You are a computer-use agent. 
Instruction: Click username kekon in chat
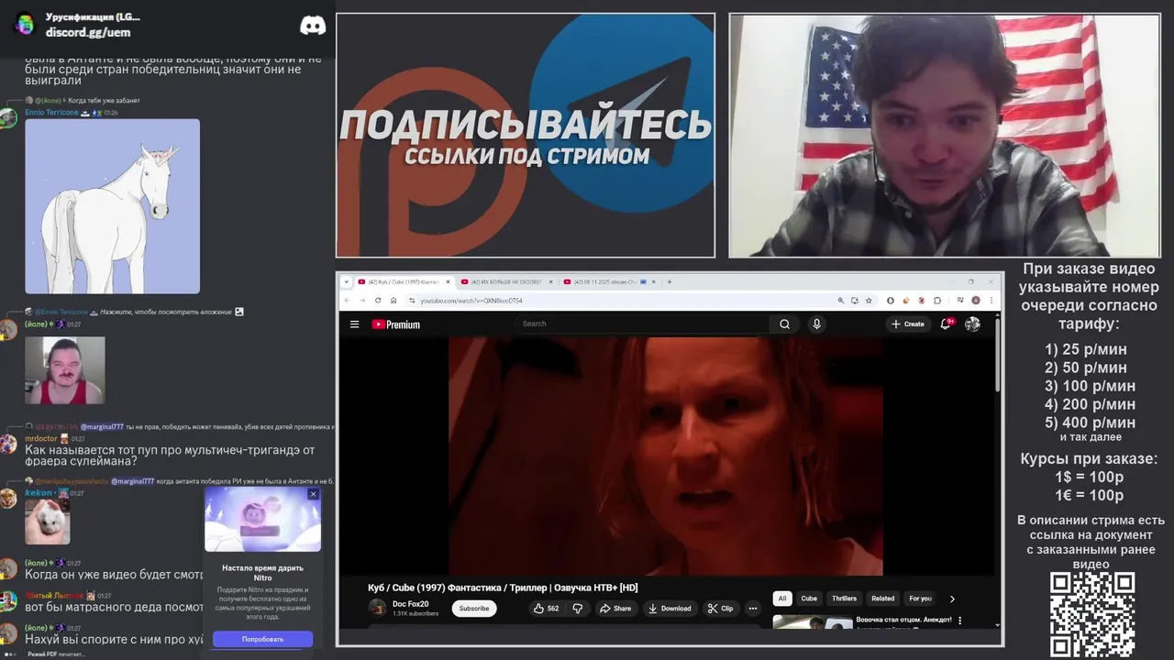pos(39,493)
